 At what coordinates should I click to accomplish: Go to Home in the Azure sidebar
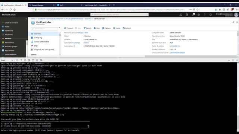click(7, 26)
